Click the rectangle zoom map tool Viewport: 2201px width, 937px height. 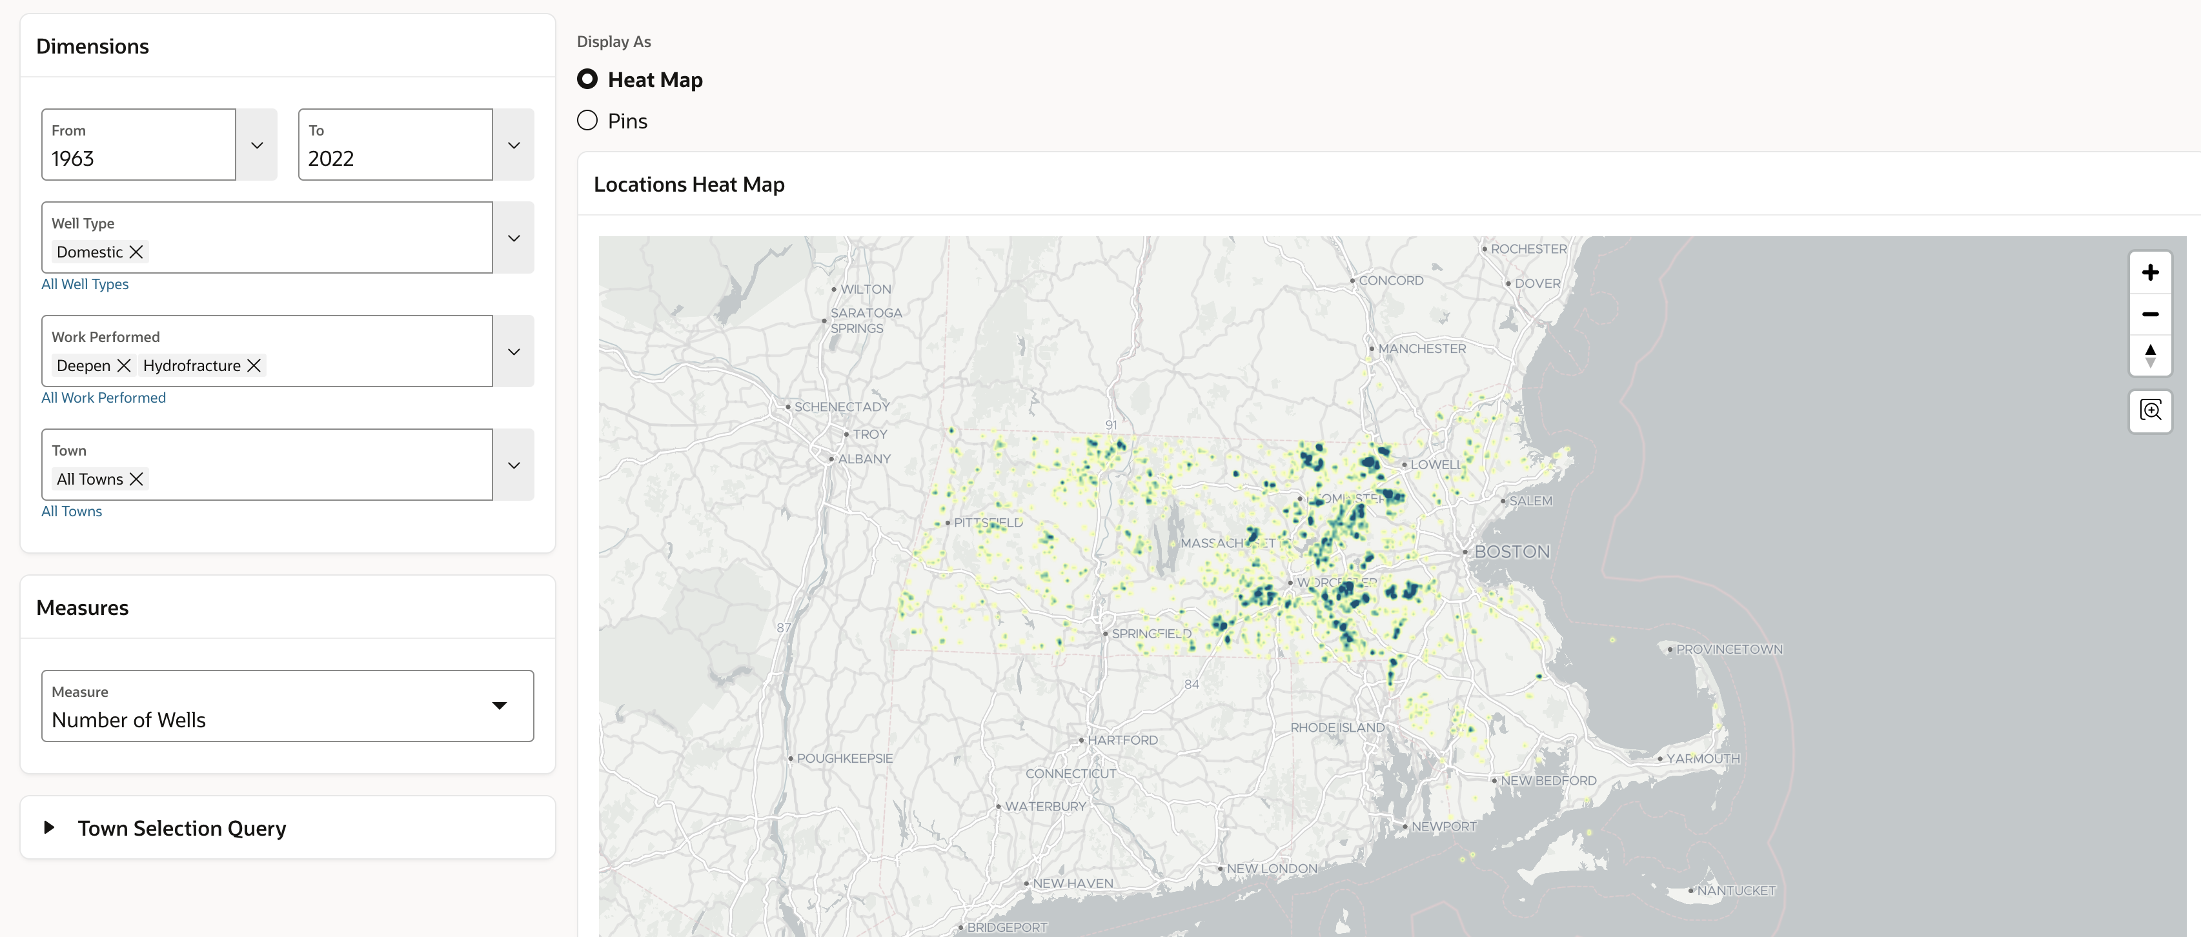click(x=2150, y=411)
